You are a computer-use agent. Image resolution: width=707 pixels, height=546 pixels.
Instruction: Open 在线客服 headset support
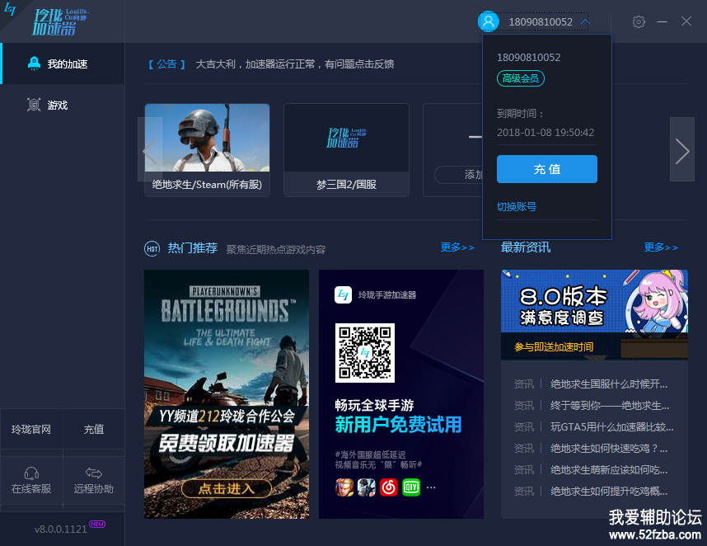31,481
